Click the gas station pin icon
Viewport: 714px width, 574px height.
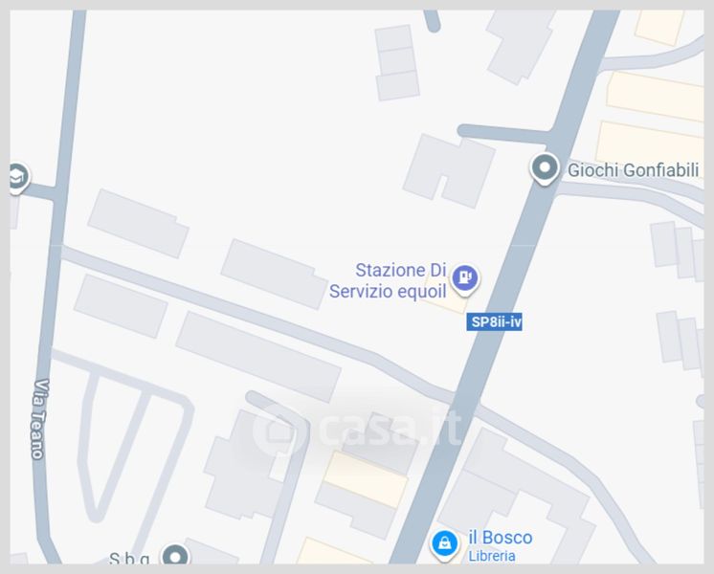pos(464,279)
